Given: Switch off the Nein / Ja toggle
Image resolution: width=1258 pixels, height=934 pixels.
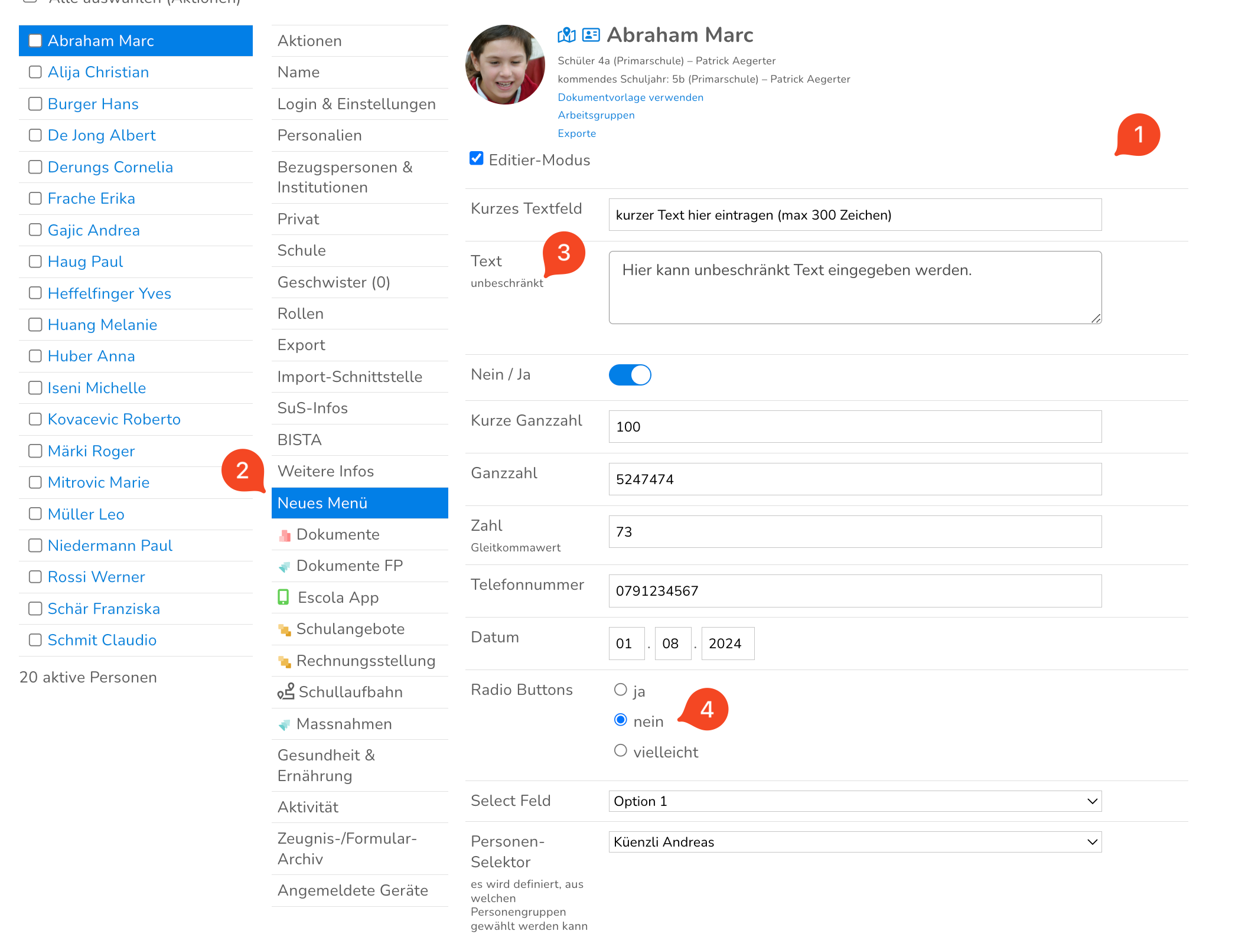Looking at the screenshot, I should [x=630, y=375].
